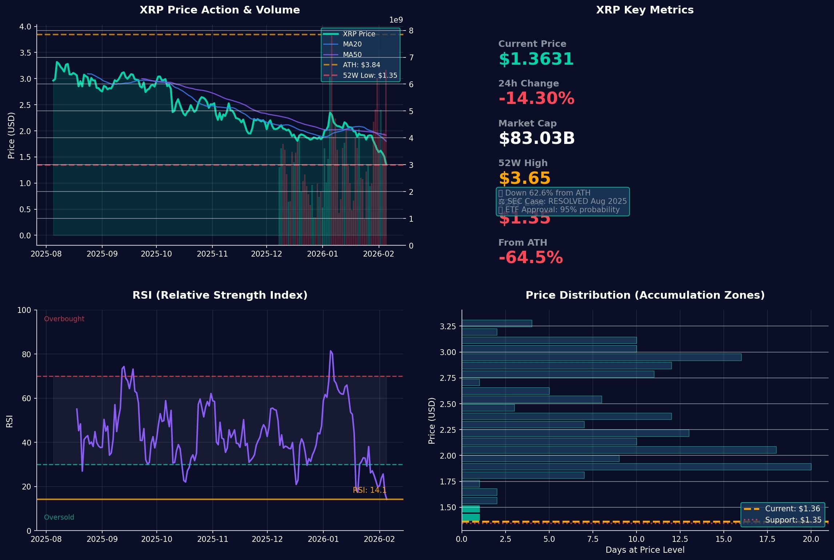Click the MA20 legend line swatch

click(331, 44)
